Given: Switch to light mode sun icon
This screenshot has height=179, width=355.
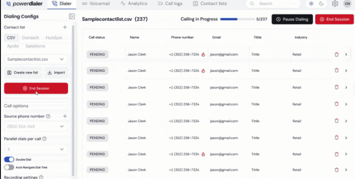Looking at the screenshot, I should [x=311, y=4].
